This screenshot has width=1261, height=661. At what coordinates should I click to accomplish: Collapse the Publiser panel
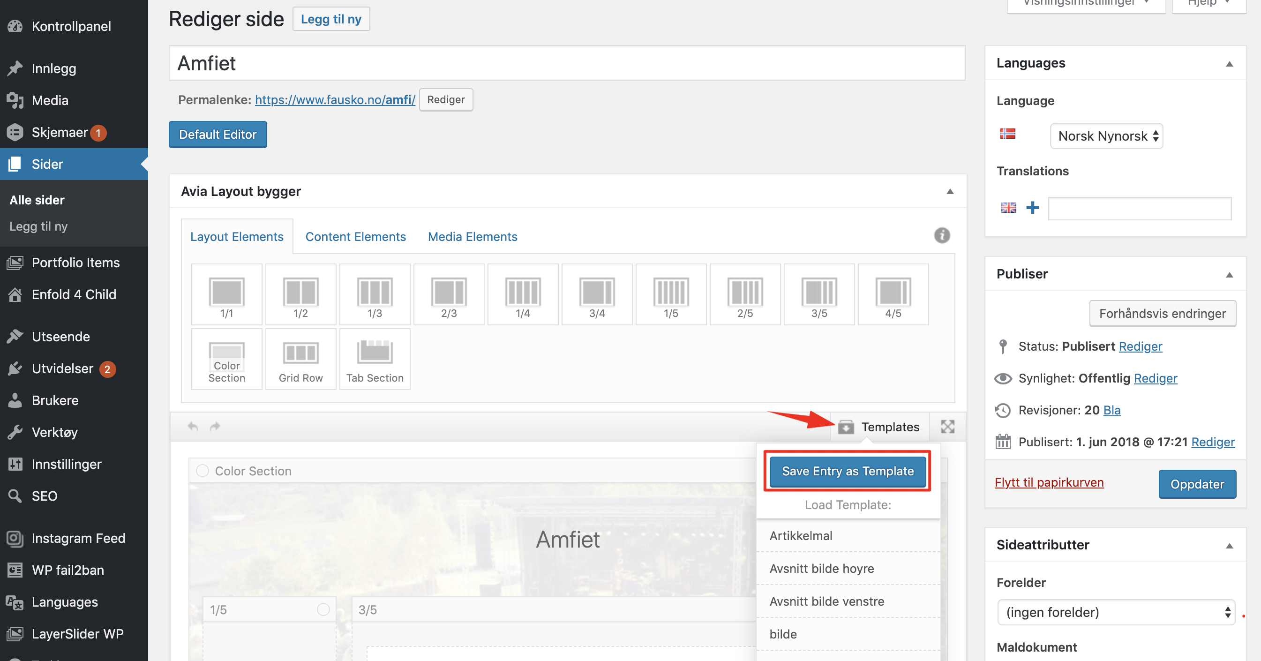point(1229,274)
